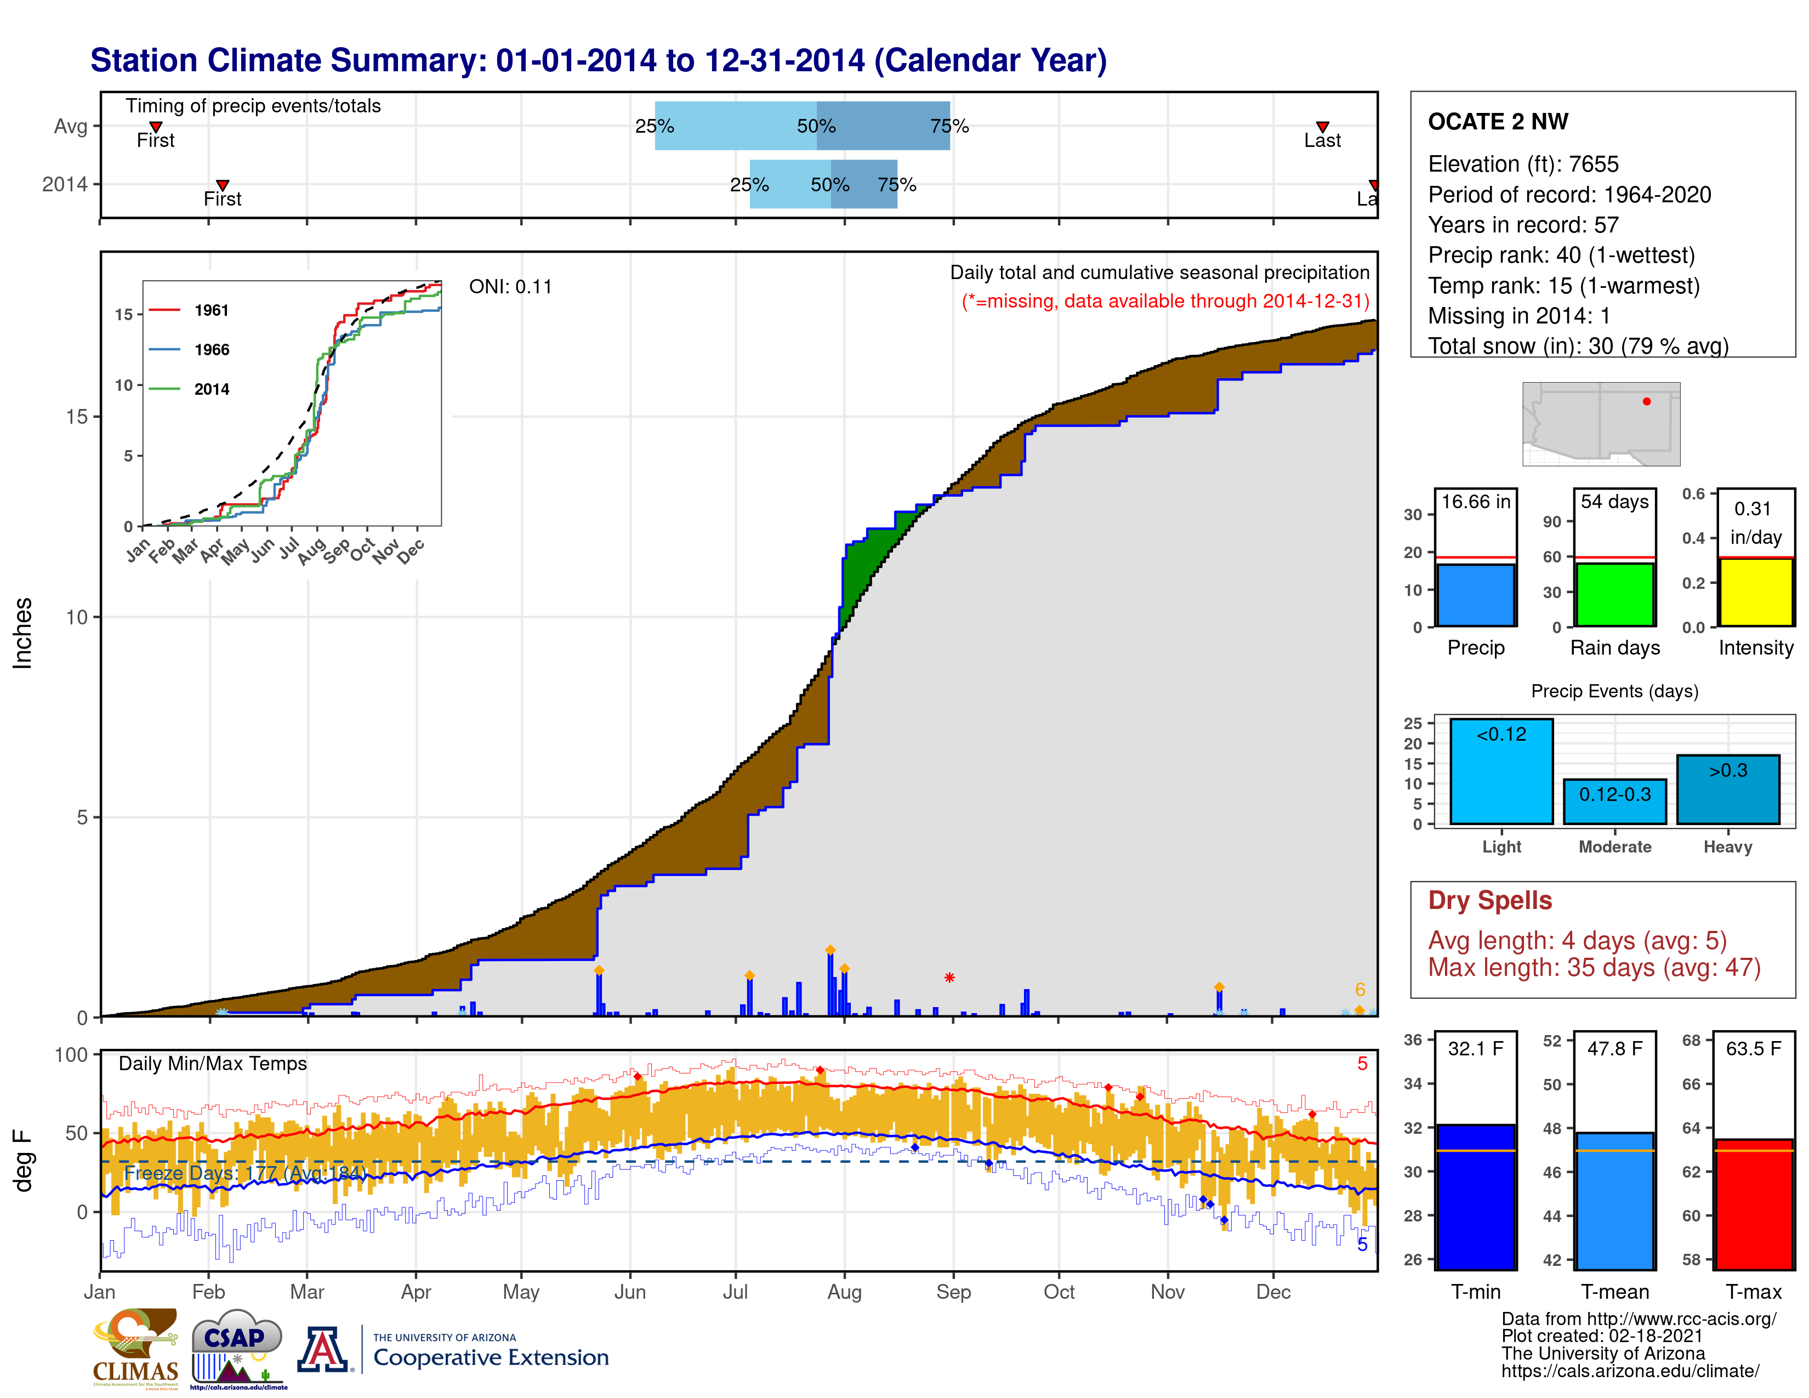Click the Moderate 0.12-0.3 events bar

tap(1615, 802)
